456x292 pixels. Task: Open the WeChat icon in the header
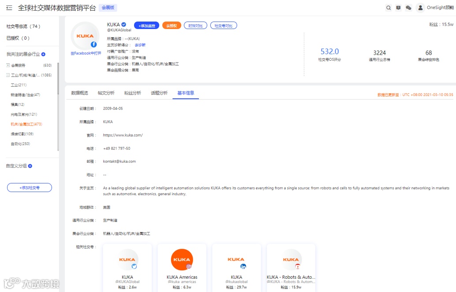tap(408, 8)
